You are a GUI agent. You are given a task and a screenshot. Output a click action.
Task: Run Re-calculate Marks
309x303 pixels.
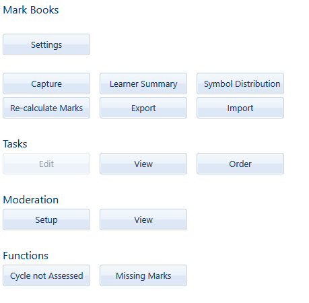46,108
